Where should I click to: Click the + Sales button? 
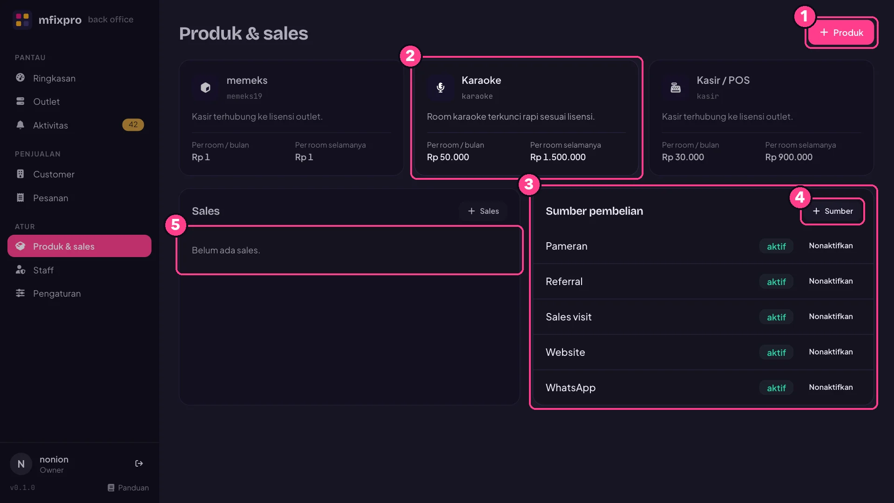483,211
